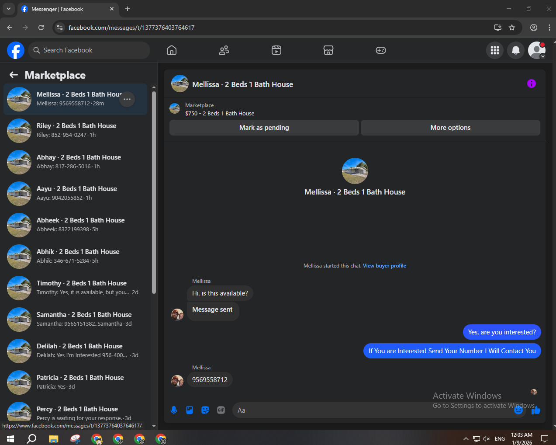Open the Chrome profile icon
The height and width of the screenshot is (445, 556).
[534, 28]
